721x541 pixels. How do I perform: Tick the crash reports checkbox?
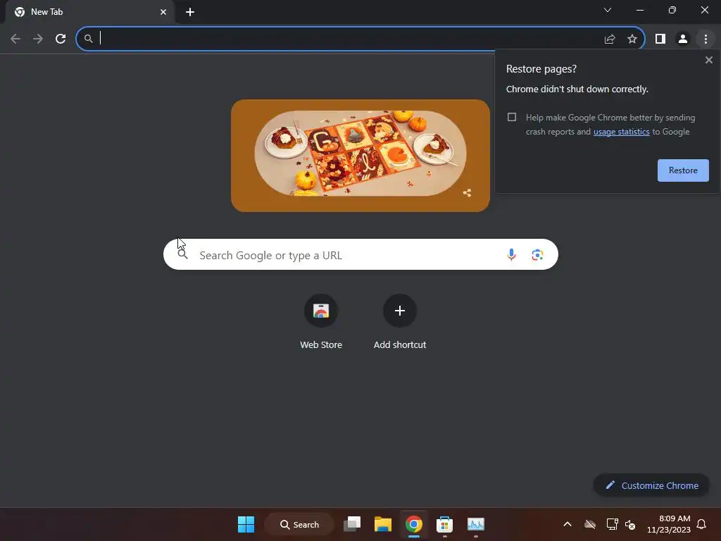512,117
